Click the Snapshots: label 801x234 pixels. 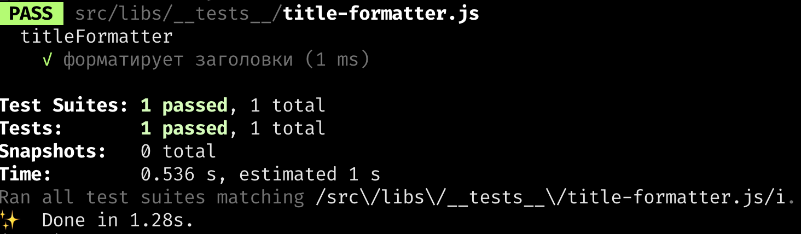click(x=53, y=151)
